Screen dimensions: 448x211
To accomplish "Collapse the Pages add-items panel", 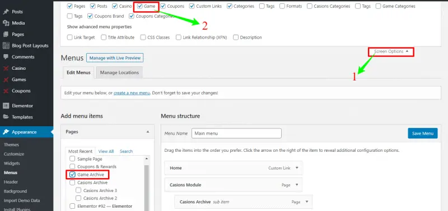I will tap(148, 132).
